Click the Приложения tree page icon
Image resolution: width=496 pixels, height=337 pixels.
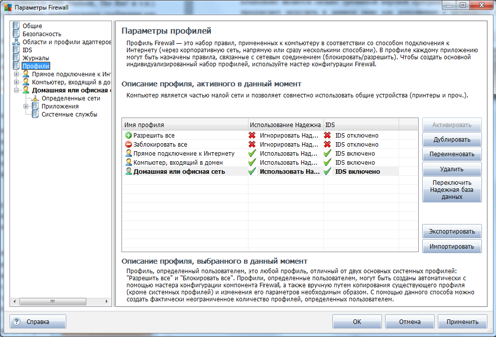(36, 106)
